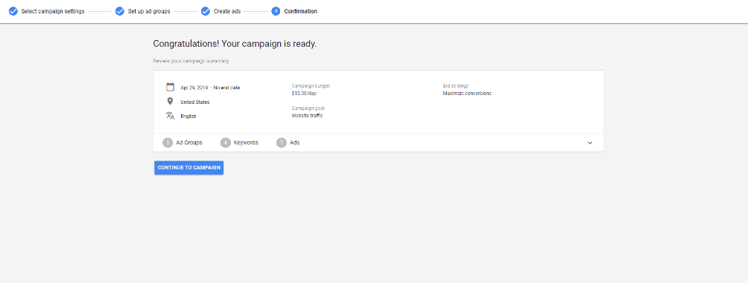Image resolution: width=748 pixels, height=283 pixels.
Task: Select the Ad Groups summary label
Action: [x=189, y=143]
